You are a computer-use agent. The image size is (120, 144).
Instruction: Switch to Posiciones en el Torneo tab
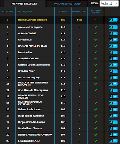coord(67,4)
